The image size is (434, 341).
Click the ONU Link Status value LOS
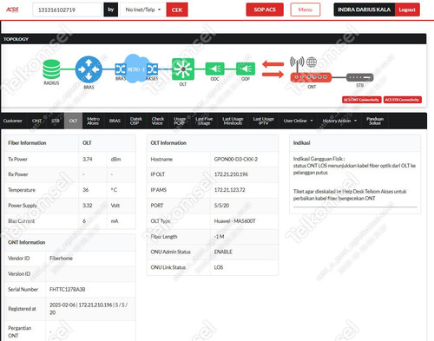pyautogui.click(x=219, y=267)
